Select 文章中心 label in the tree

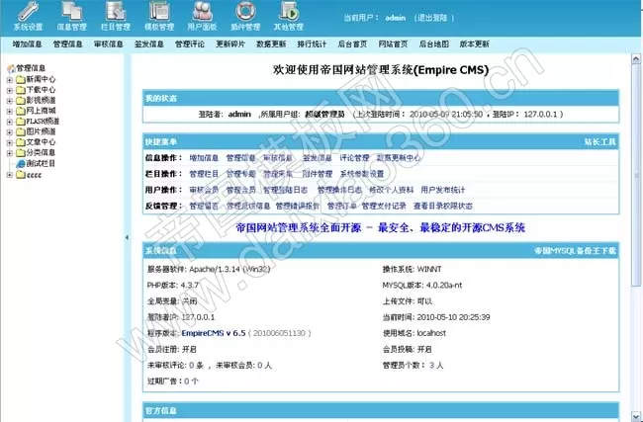41,142
